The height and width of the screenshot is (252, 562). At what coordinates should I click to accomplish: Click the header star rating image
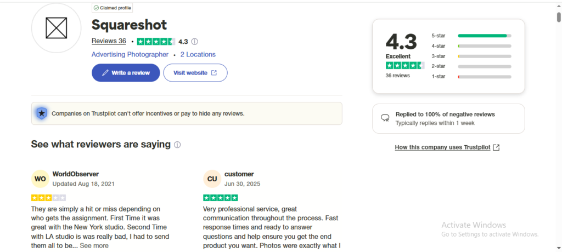pyautogui.click(x=156, y=42)
